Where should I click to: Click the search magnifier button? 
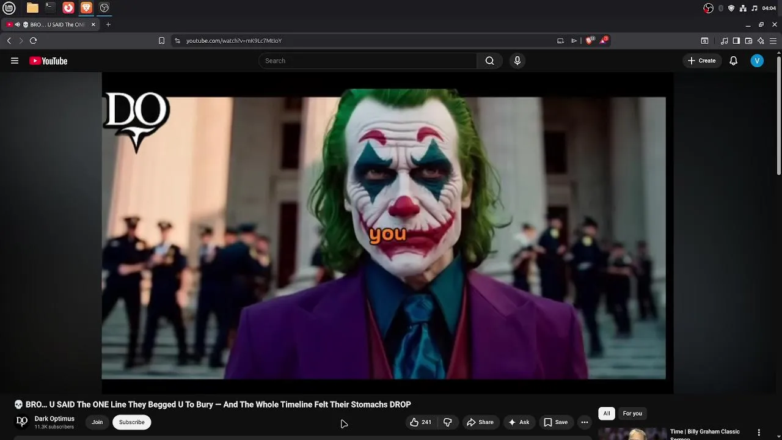(489, 61)
